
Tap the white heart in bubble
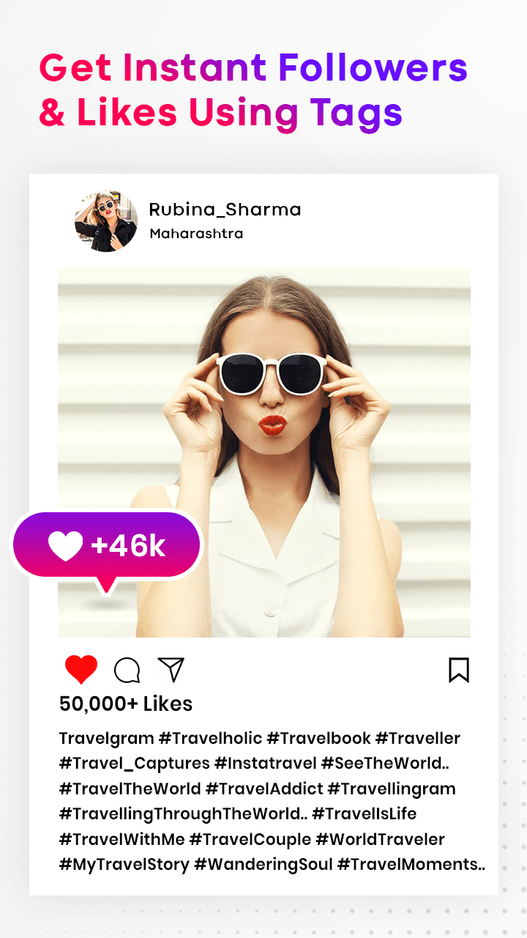pyautogui.click(x=66, y=547)
